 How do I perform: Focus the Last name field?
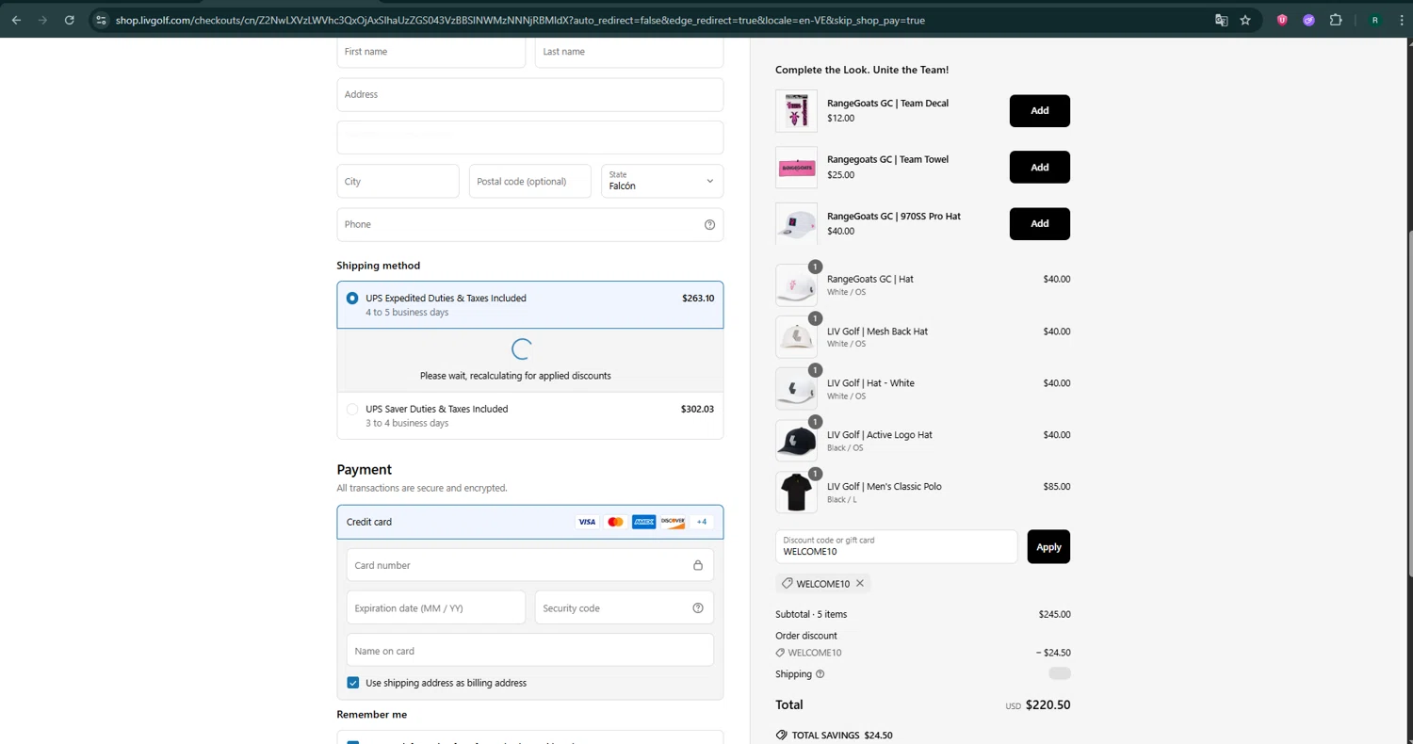click(629, 52)
